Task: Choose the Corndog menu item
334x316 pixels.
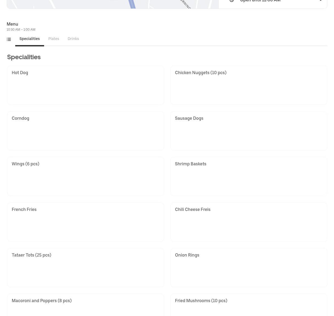Action: tap(86, 131)
